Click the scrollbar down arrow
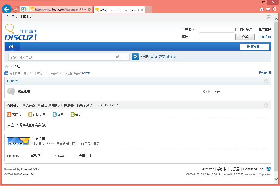 tap(276, 179)
